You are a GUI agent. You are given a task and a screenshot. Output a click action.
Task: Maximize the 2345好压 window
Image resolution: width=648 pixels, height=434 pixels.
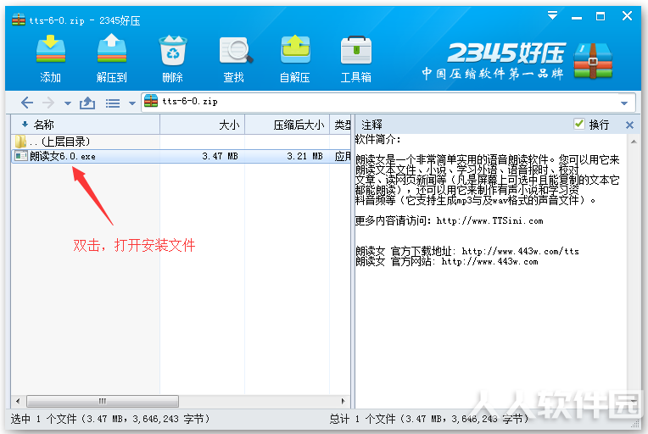point(601,16)
